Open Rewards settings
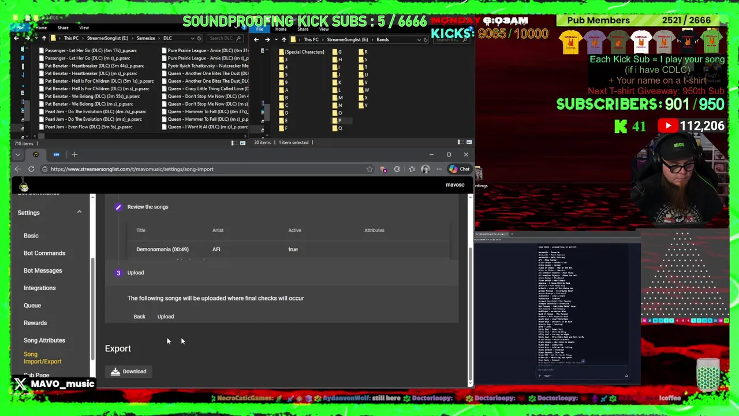This screenshot has width=739, height=416. point(35,323)
